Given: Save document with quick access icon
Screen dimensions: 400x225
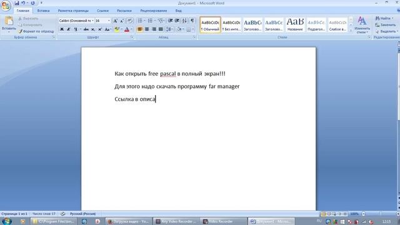Looking at the screenshot, I should (x=17, y=3).
